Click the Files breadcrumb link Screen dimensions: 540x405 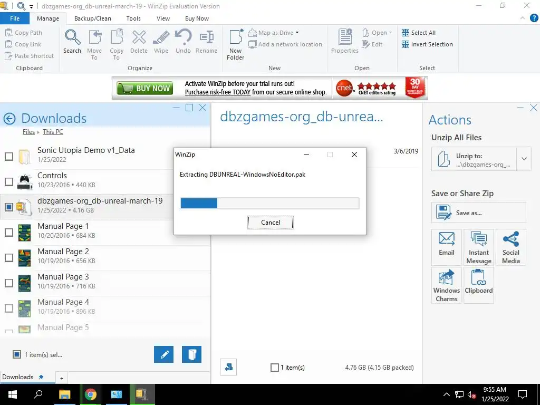pyautogui.click(x=28, y=131)
